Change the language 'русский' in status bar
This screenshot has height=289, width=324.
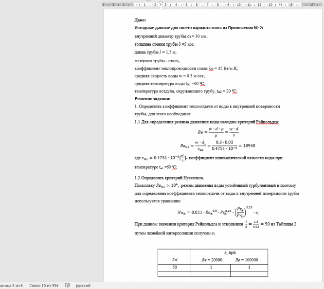(83, 286)
